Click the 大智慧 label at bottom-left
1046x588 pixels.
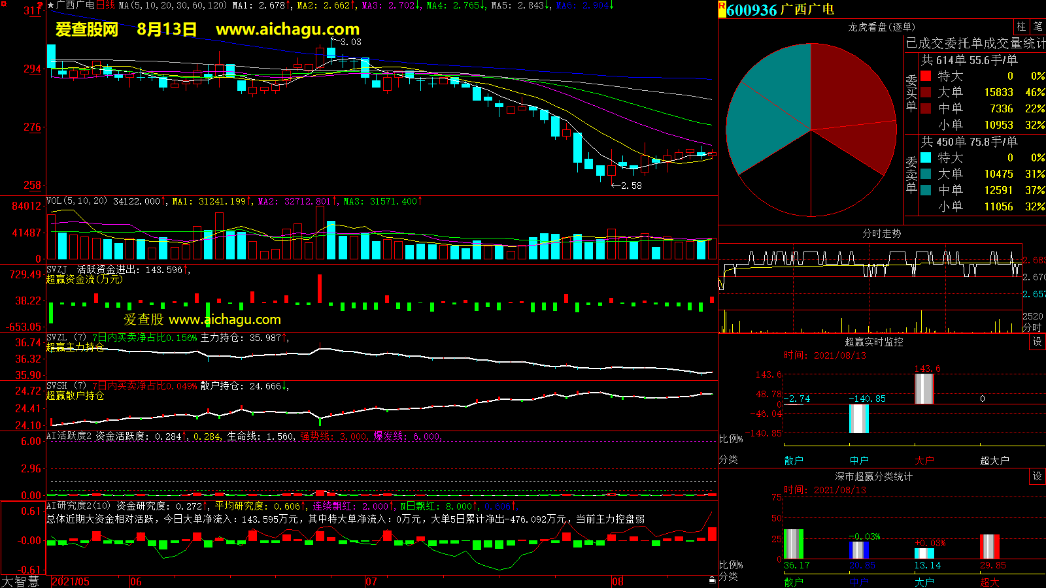[20, 581]
